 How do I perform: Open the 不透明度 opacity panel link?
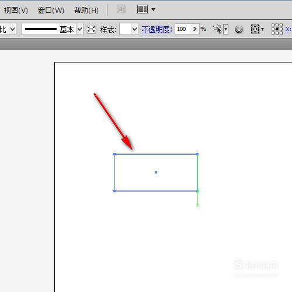coord(157,30)
